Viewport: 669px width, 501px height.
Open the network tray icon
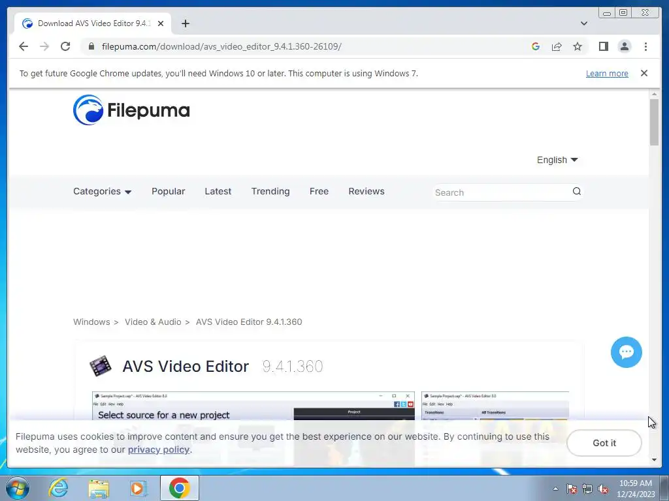tap(587, 489)
